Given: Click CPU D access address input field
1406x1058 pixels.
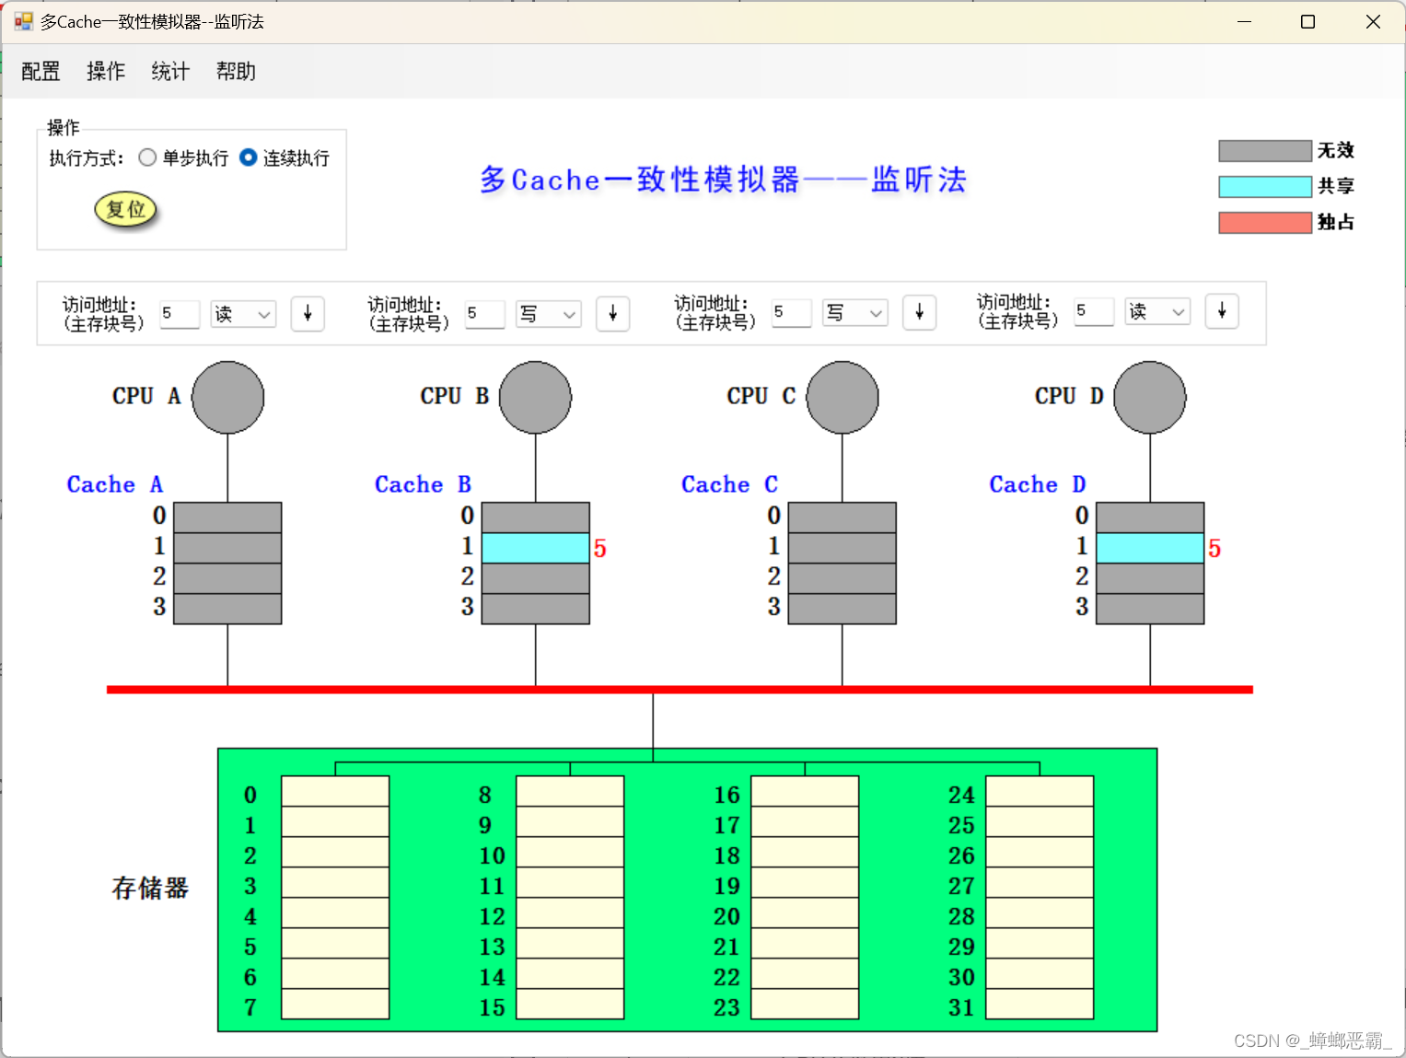Looking at the screenshot, I should pyautogui.click(x=1094, y=311).
